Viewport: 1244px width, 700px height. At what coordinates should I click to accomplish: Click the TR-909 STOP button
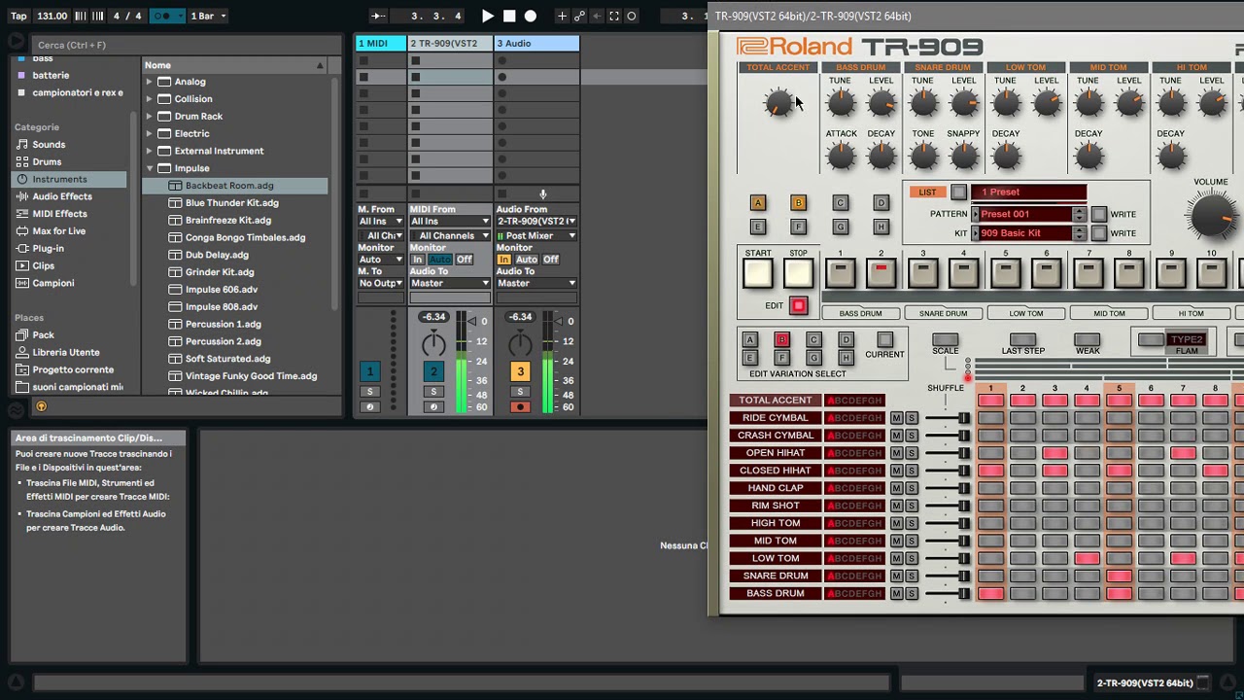[x=798, y=274]
